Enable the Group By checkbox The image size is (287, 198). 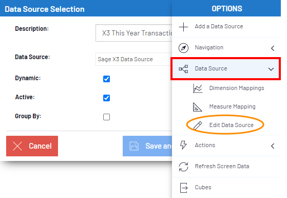(x=106, y=117)
